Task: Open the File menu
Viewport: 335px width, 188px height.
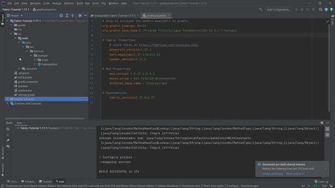Action: 9,3
